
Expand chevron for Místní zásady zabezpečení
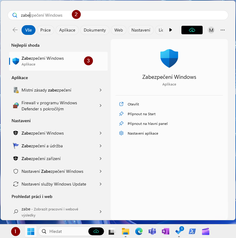(x=100, y=90)
